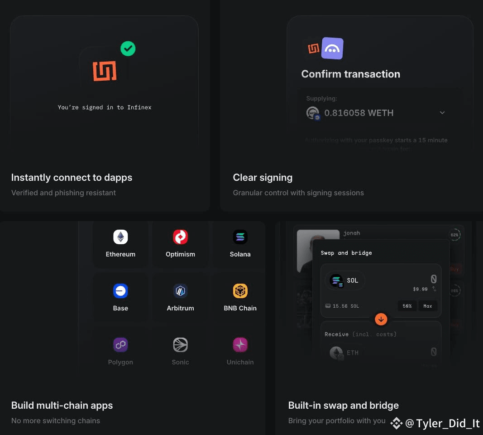Select the Base chain icon
The height and width of the screenshot is (435, 483).
point(120,291)
